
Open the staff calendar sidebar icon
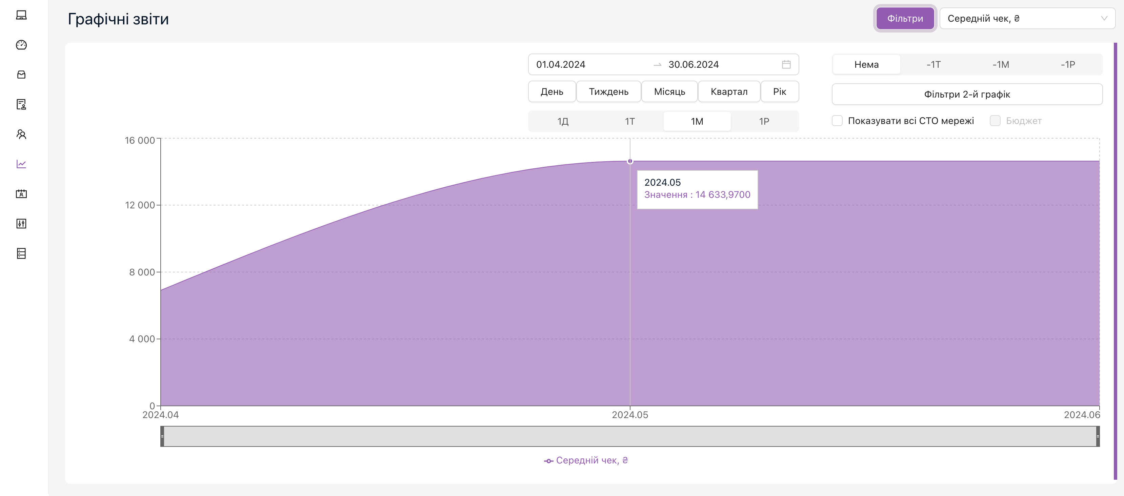tap(21, 194)
